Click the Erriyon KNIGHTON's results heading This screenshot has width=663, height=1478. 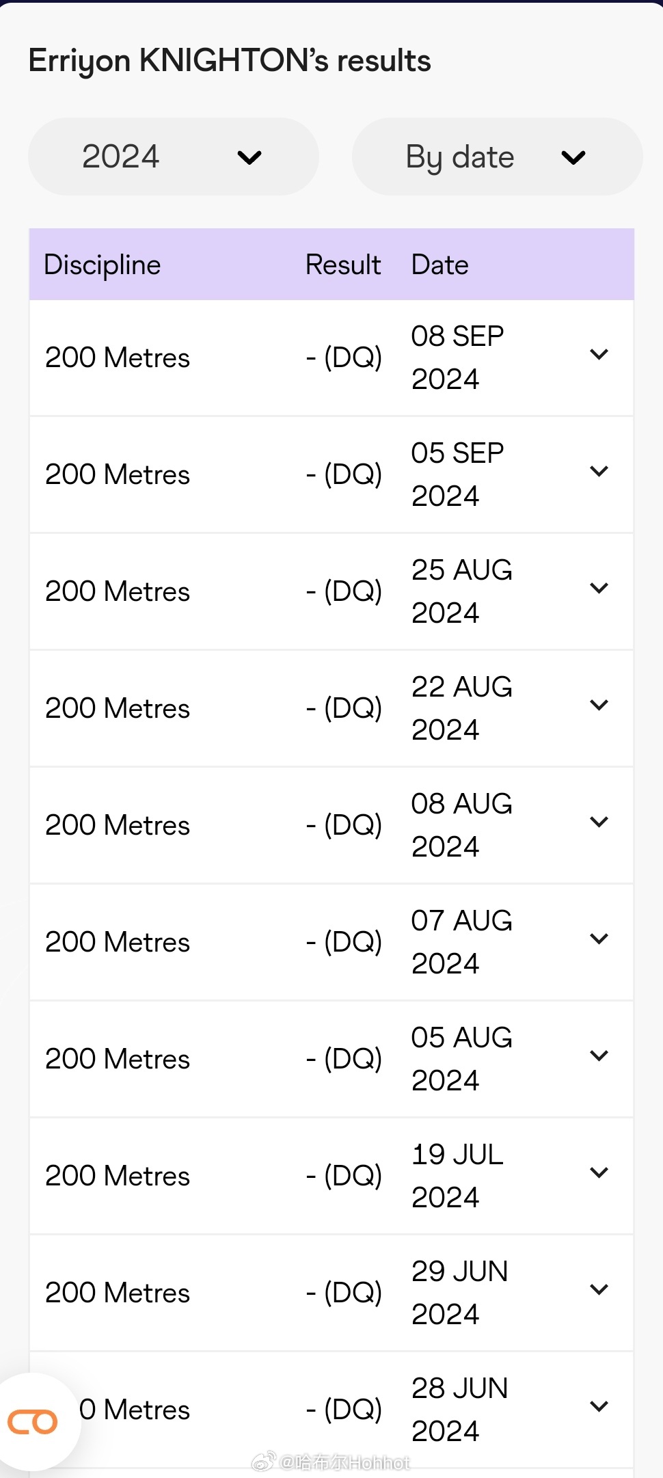(x=230, y=61)
